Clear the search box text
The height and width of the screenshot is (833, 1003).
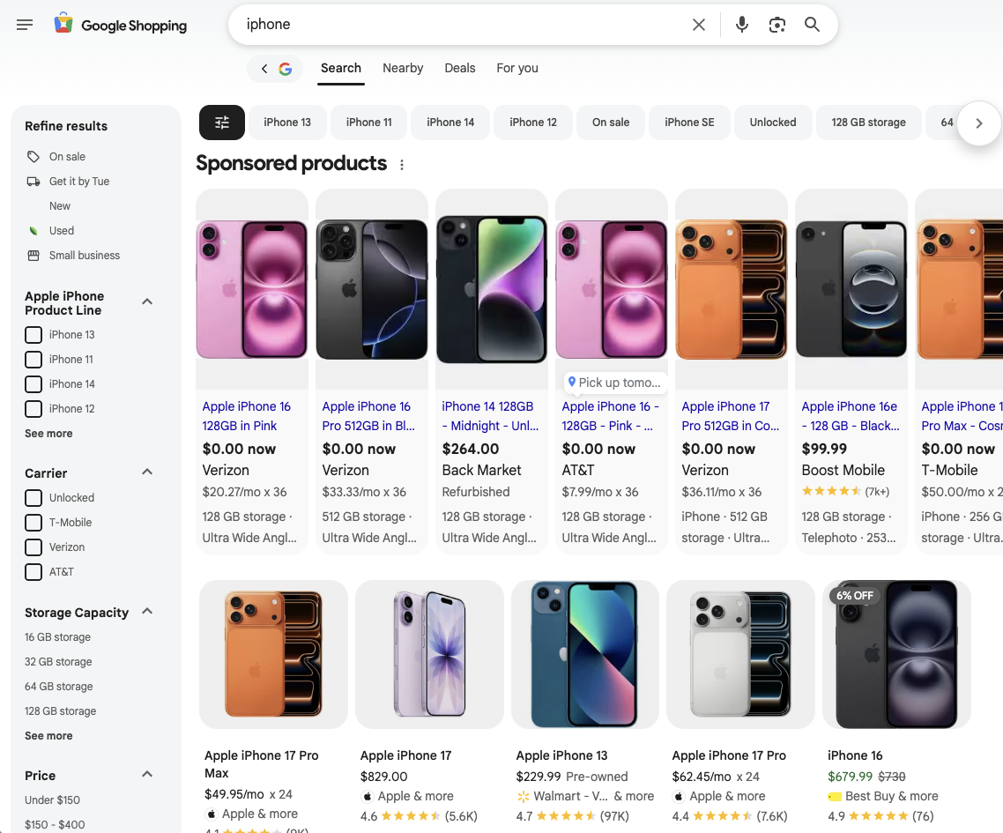point(699,25)
